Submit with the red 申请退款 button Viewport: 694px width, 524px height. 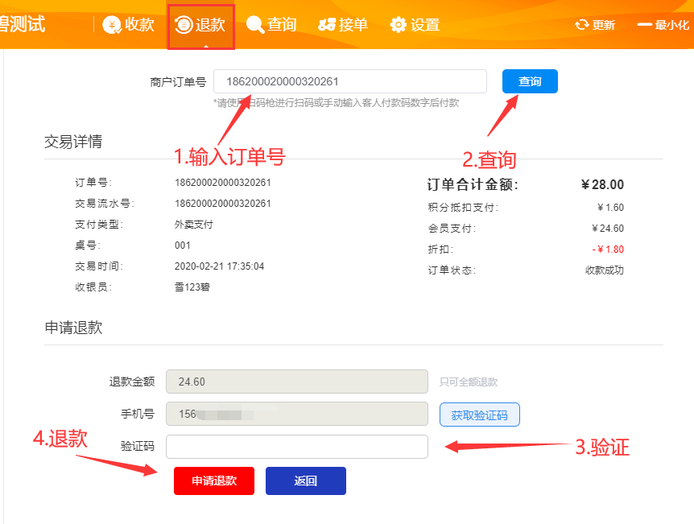pyautogui.click(x=214, y=481)
